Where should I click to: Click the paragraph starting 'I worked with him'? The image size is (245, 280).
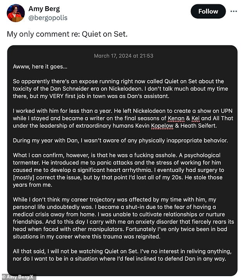[x=123, y=118]
